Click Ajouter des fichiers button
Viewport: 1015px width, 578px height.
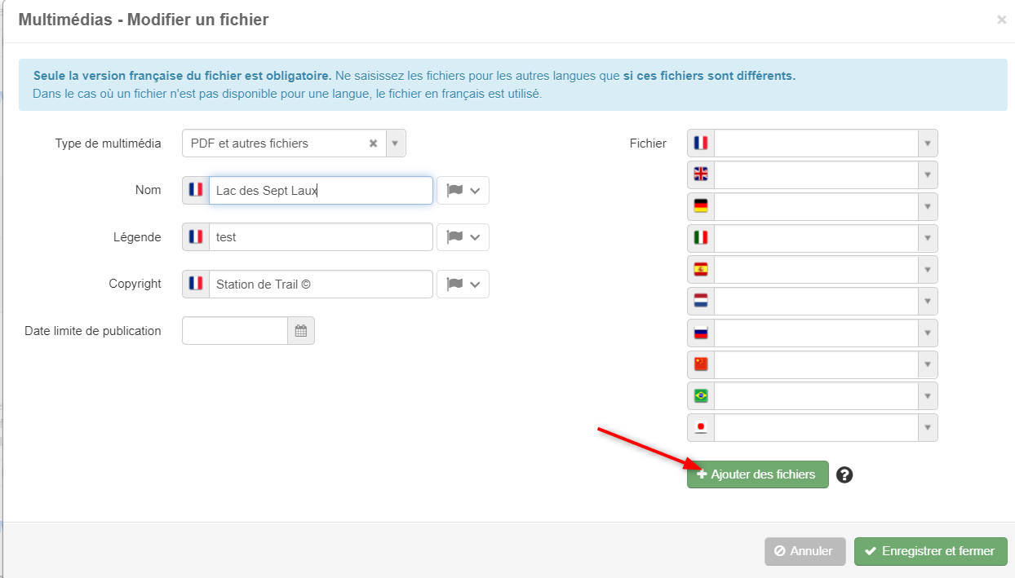point(757,474)
